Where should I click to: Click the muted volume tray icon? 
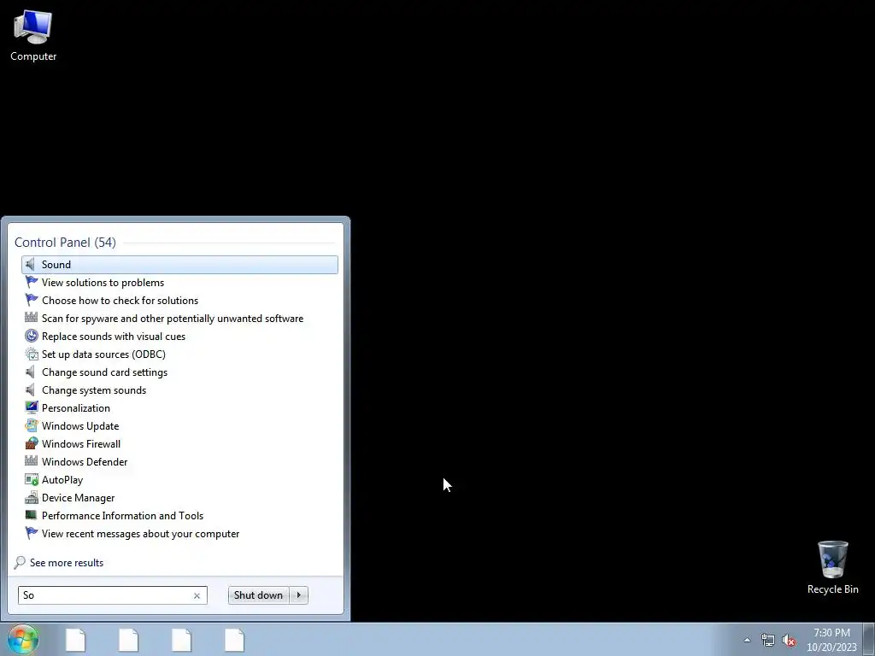tap(789, 641)
